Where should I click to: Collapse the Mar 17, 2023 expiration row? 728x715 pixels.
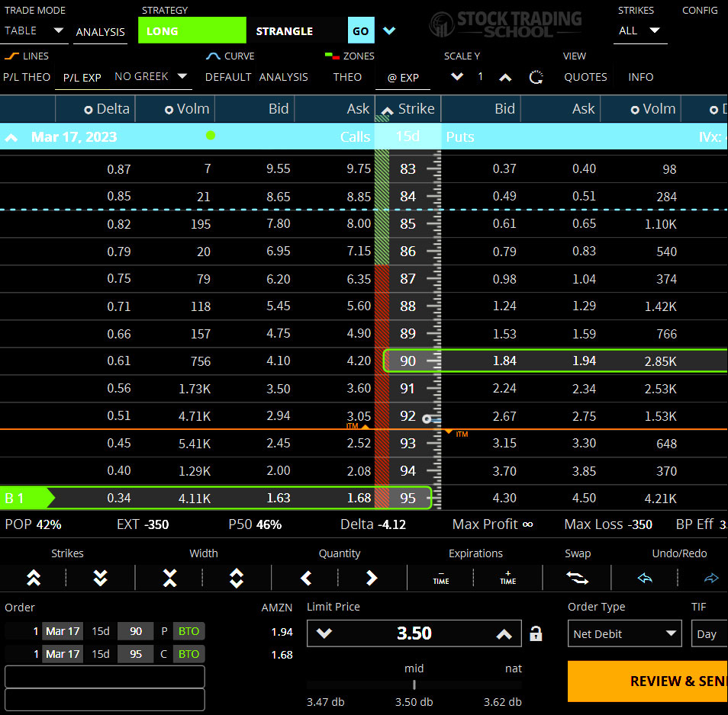pyautogui.click(x=12, y=138)
